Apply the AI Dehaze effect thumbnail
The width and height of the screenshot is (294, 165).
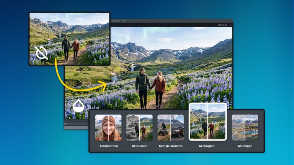245,128
